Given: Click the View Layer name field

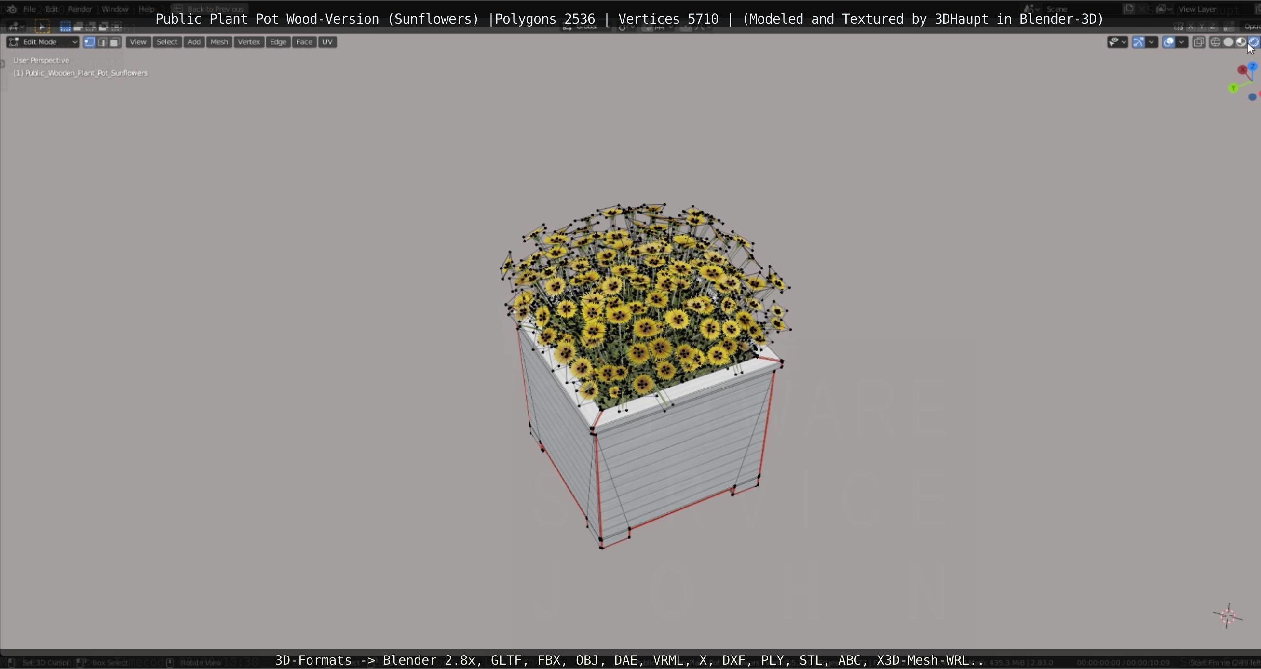Looking at the screenshot, I should pyautogui.click(x=1214, y=9).
